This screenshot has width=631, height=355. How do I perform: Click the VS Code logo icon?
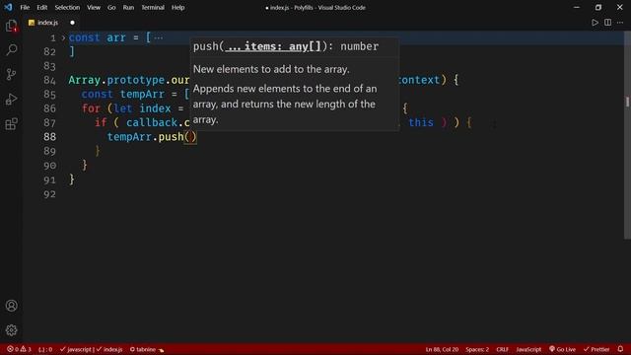(x=8, y=7)
